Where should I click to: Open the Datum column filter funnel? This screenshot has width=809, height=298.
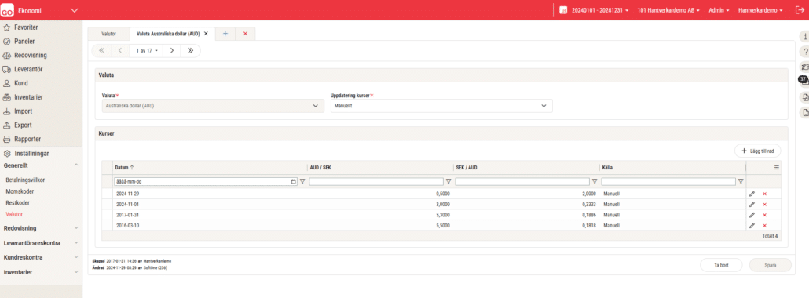pos(302,181)
